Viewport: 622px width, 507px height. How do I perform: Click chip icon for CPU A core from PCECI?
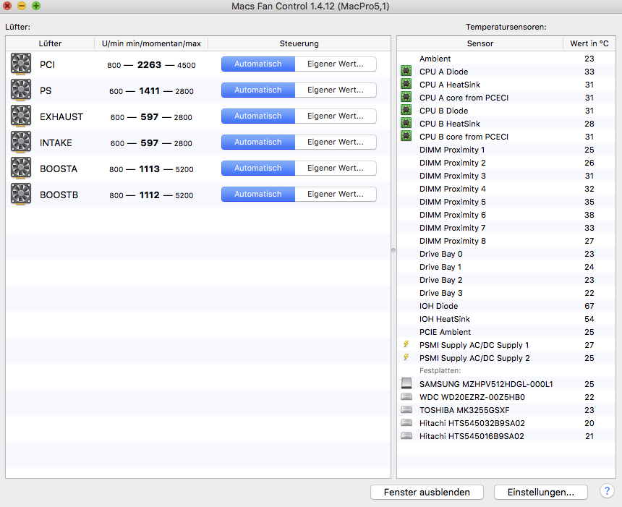click(x=406, y=97)
